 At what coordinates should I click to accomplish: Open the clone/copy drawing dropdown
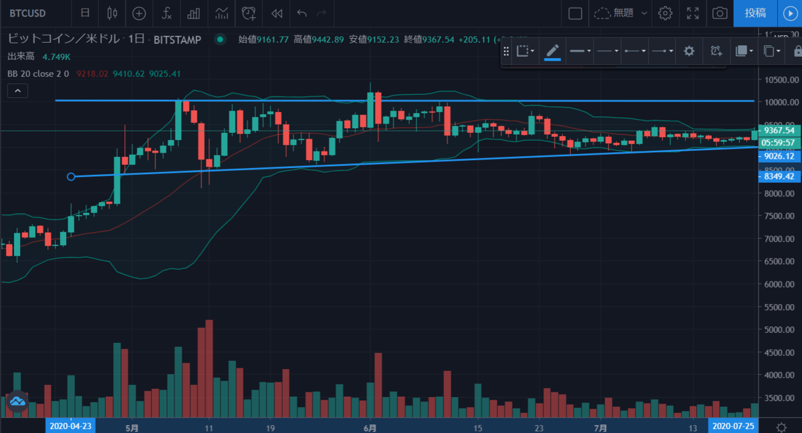(x=771, y=51)
